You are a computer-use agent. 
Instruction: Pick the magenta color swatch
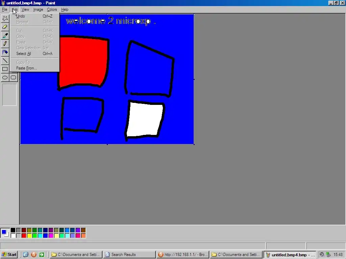(51, 236)
